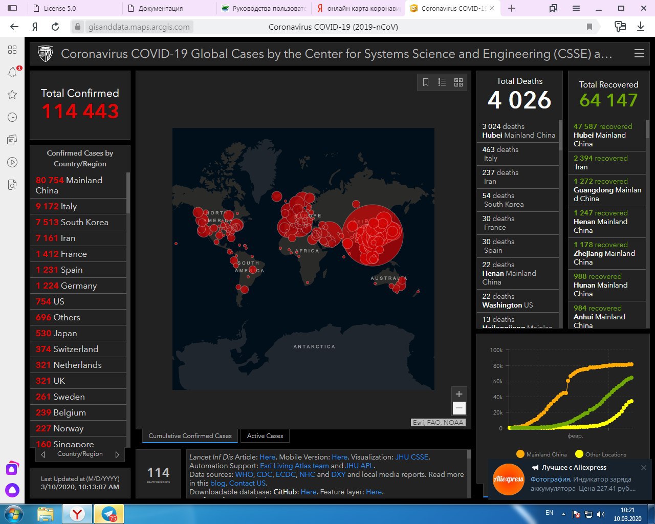This screenshot has width=655, height=524.
Task: Click EN language indicator in taskbar
Action: point(549,513)
